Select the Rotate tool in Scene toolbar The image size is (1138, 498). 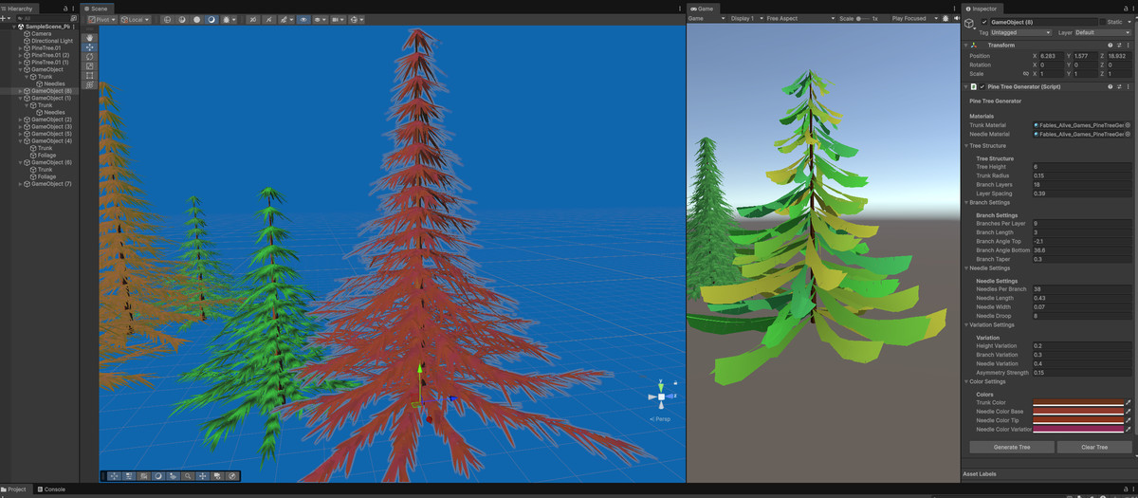tap(90, 56)
